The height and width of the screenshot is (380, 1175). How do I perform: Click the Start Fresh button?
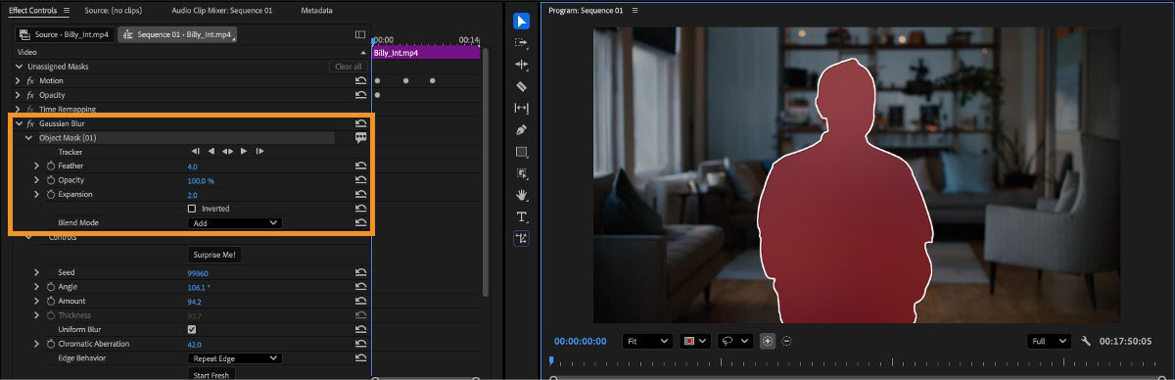click(x=211, y=375)
